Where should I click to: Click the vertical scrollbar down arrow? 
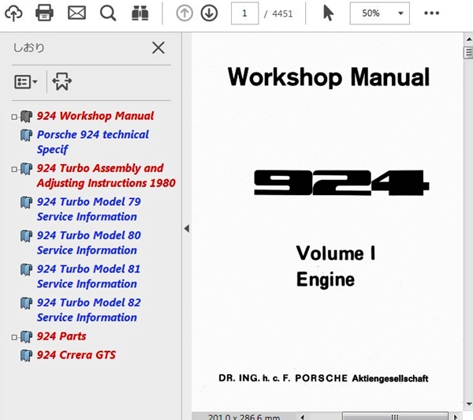(469, 404)
